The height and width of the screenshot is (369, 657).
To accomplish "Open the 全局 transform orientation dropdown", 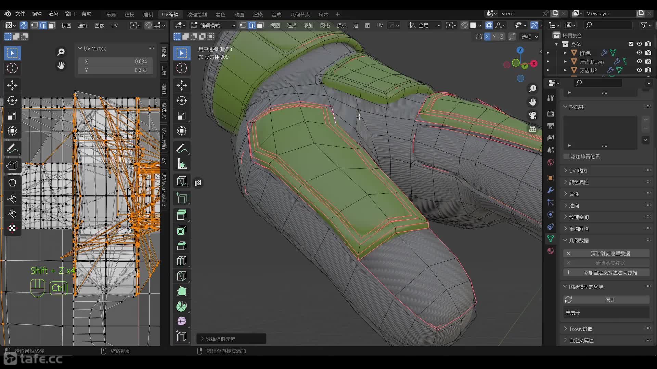I will pyautogui.click(x=425, y=25).
